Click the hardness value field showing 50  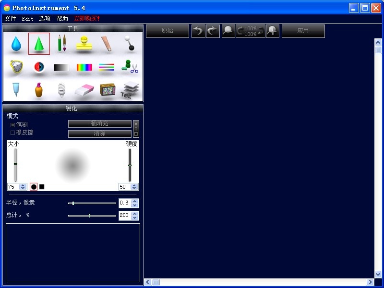click(125, 187)
